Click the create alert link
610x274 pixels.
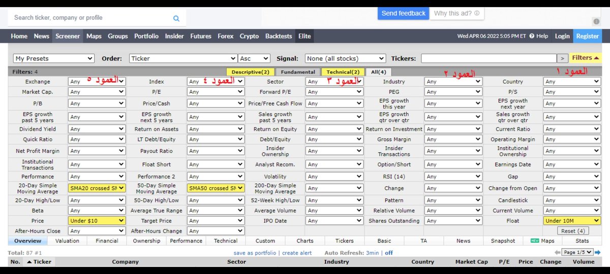tap(297, 253)
